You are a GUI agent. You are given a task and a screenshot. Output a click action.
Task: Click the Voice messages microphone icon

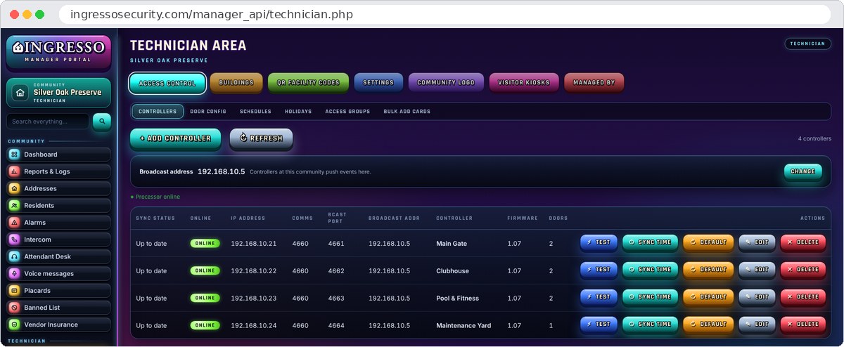14,274
